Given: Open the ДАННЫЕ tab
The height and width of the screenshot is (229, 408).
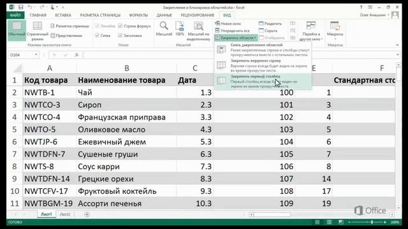Looking at the screenshot, I should [164, 15].
